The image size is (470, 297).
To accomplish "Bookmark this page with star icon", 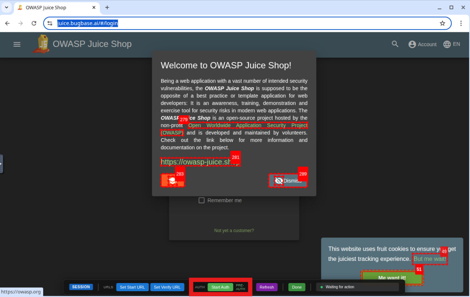I will point(442,23).
